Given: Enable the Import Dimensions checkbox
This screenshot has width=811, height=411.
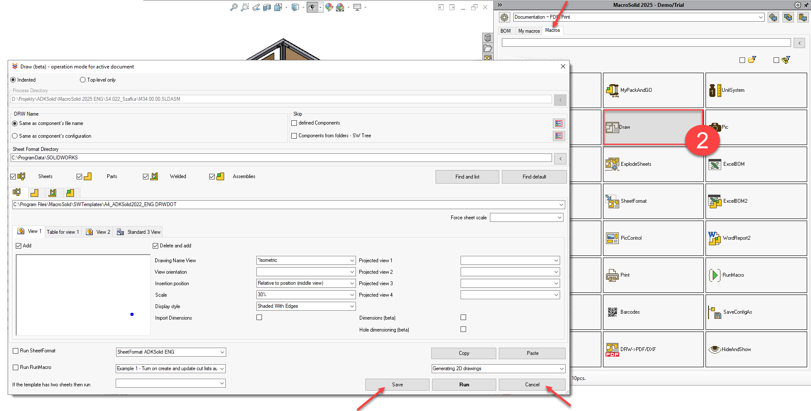Looking at the screenshot, I should point(259,317).
